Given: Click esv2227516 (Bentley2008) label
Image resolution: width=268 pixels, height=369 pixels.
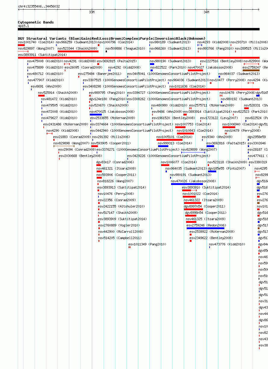Looking at the screenshot, I should pos(222,61).
